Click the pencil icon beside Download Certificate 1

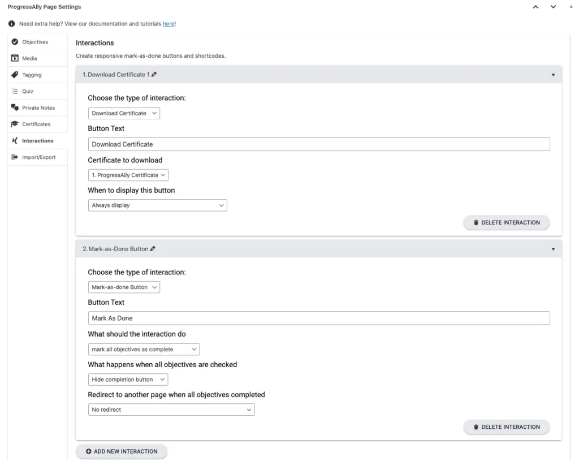[154, 75]
